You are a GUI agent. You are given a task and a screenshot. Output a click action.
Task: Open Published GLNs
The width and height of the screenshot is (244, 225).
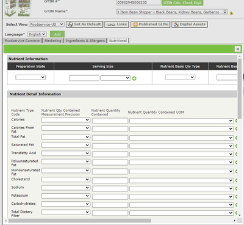click(x=150, y=24)
